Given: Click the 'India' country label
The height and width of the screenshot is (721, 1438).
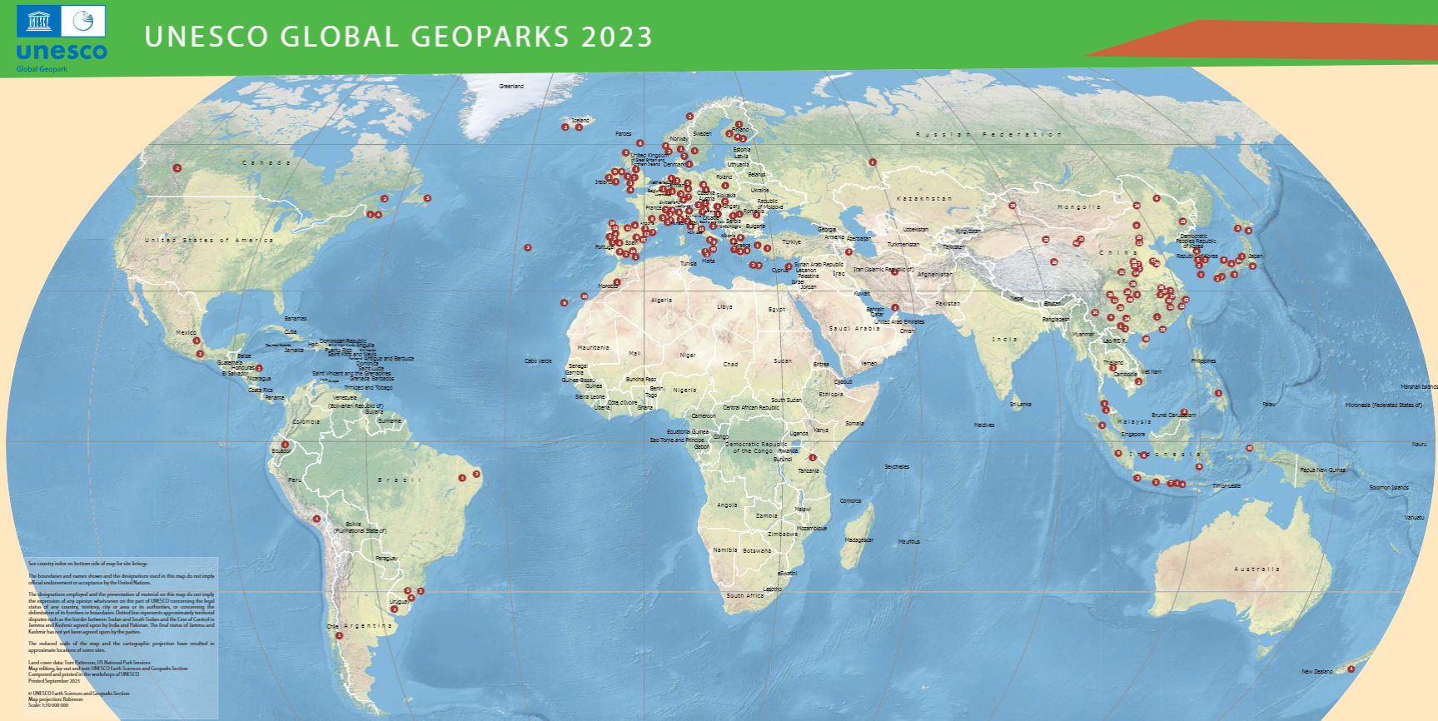Looking at the screenshot, I should [1004, 340].
